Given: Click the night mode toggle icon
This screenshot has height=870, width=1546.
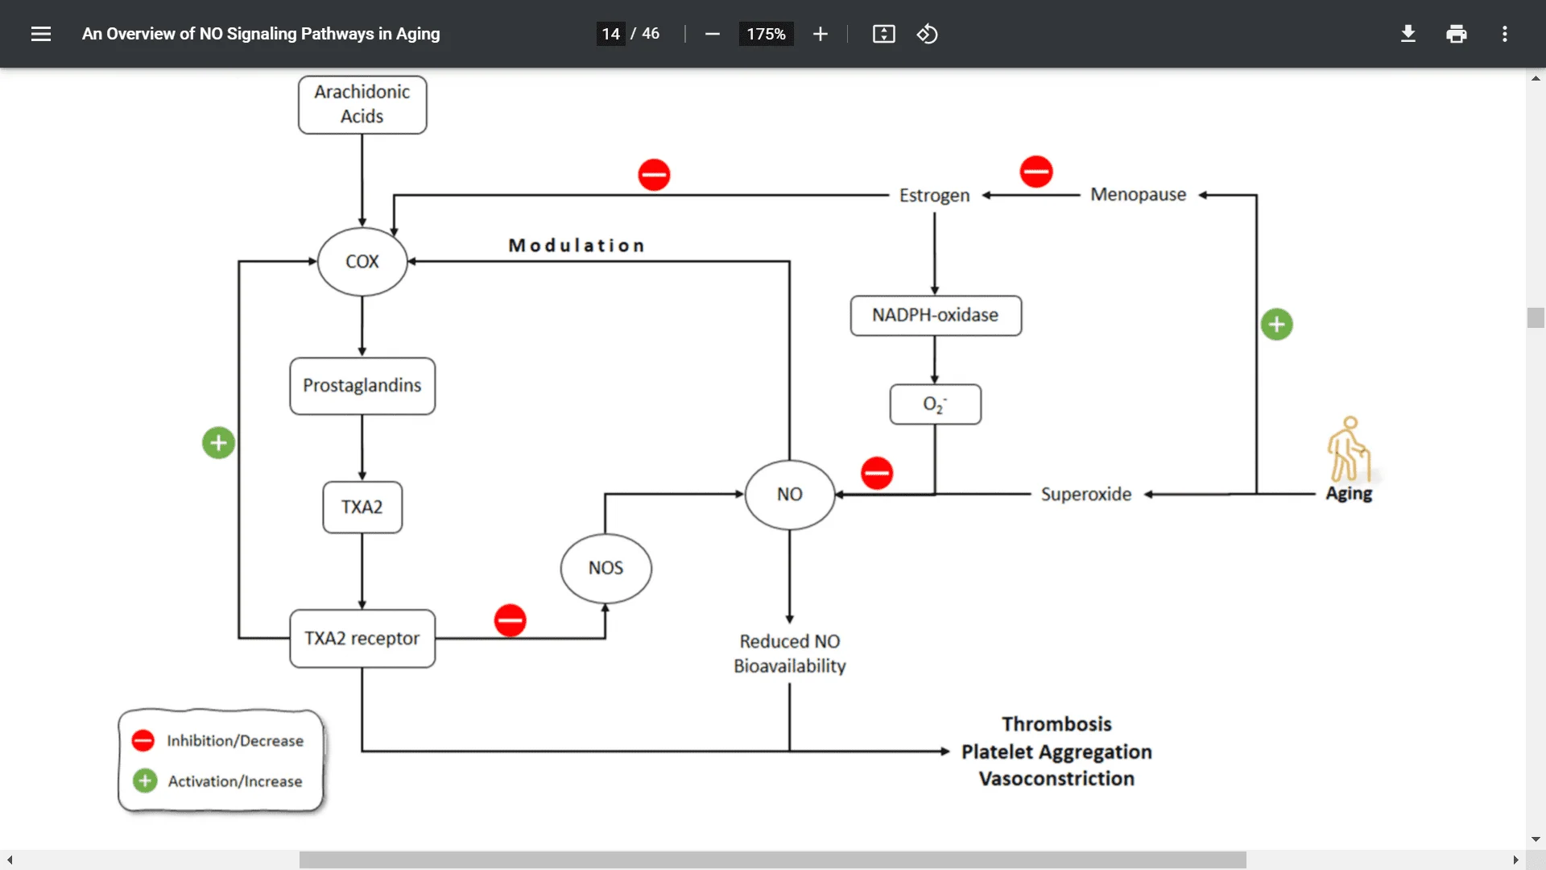Looking at the screenshot, I should 927,33.
